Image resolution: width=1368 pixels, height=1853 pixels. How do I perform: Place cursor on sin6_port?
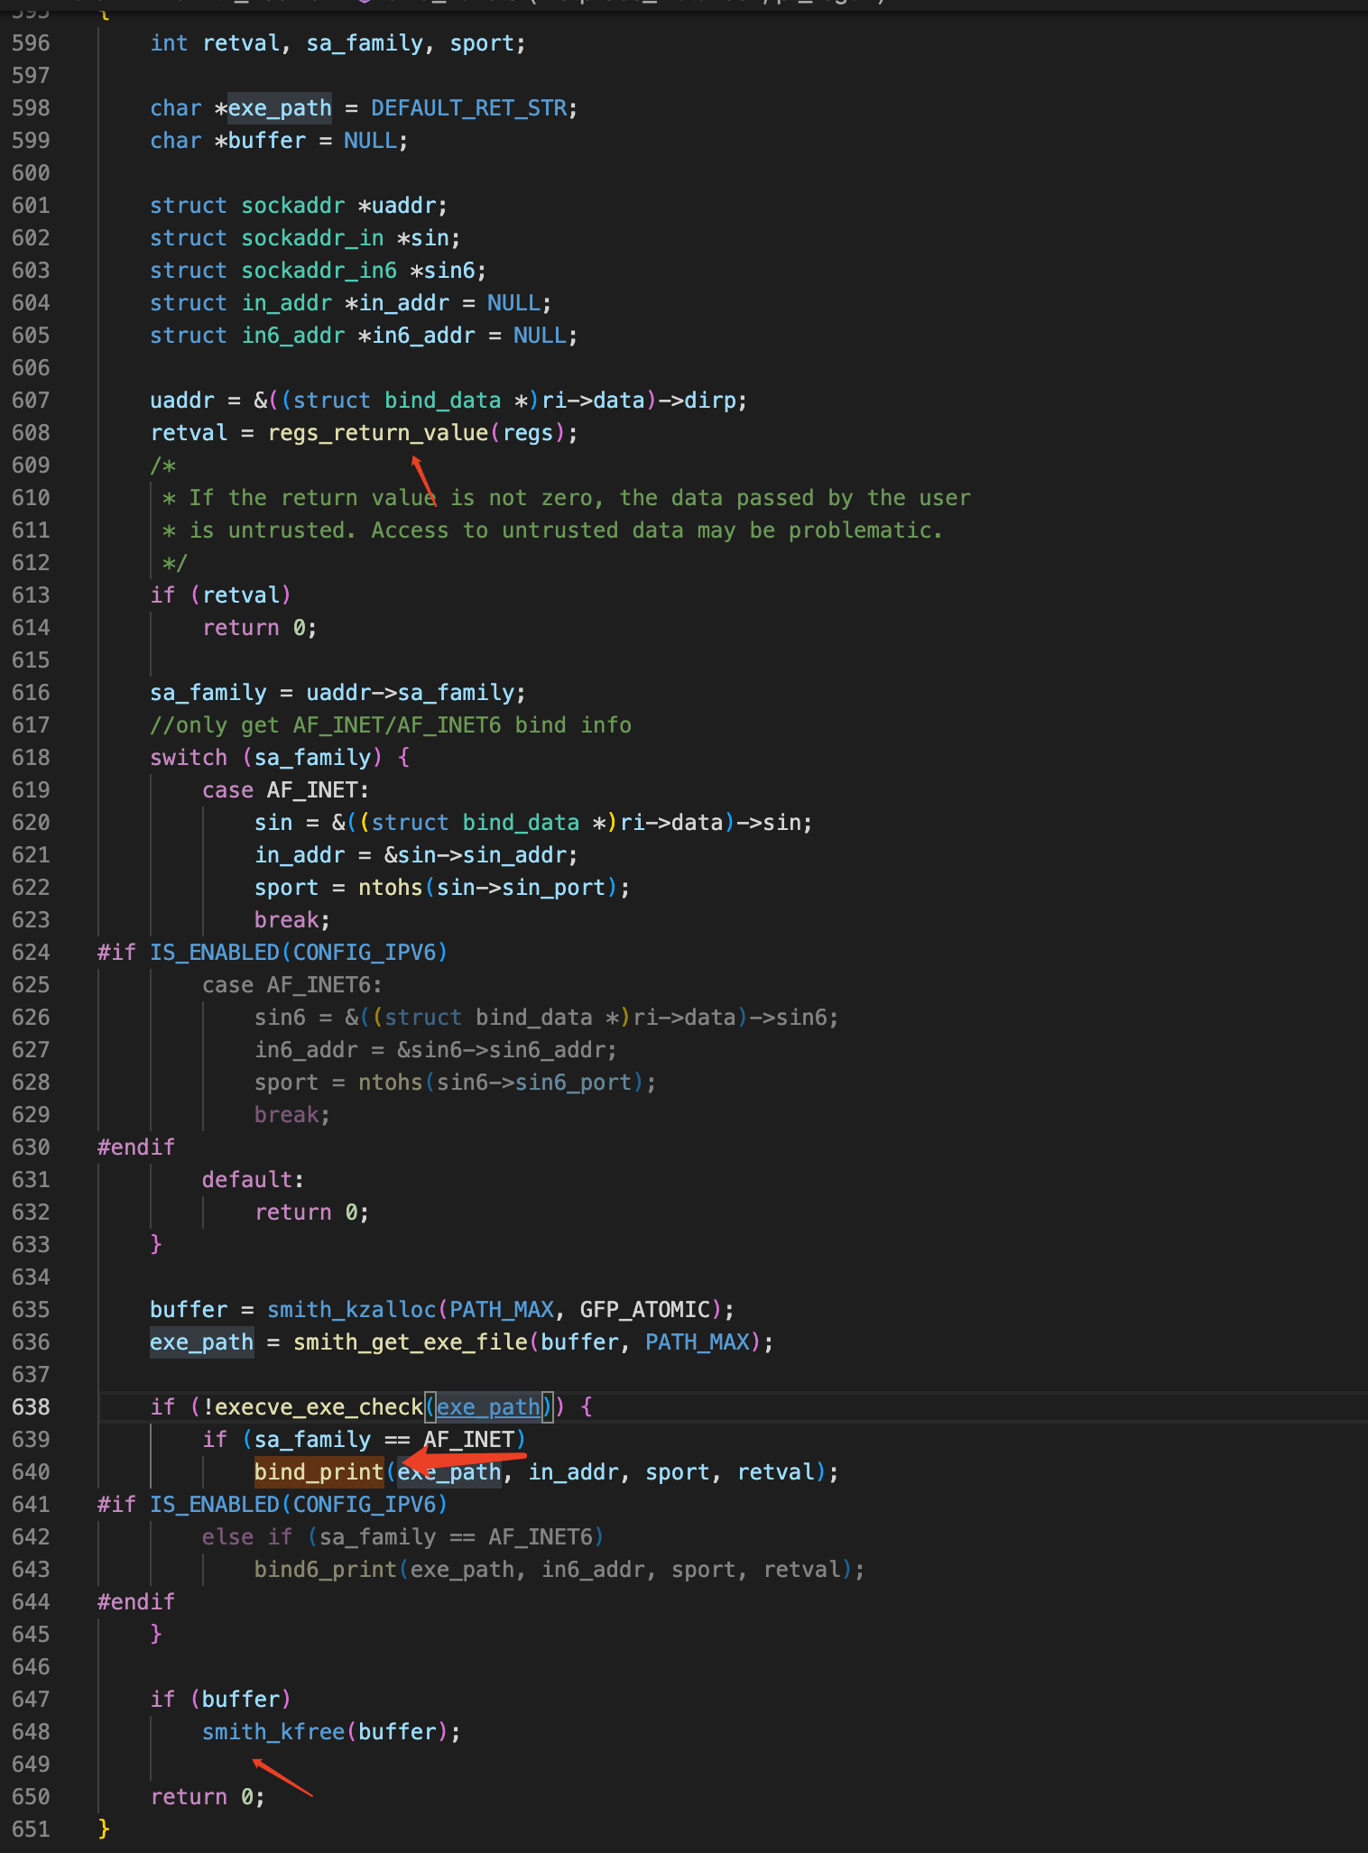pyautogui.click(x=573, y=1083)
